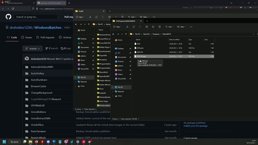Go up one level in back Explorer window

click(89, 24)
